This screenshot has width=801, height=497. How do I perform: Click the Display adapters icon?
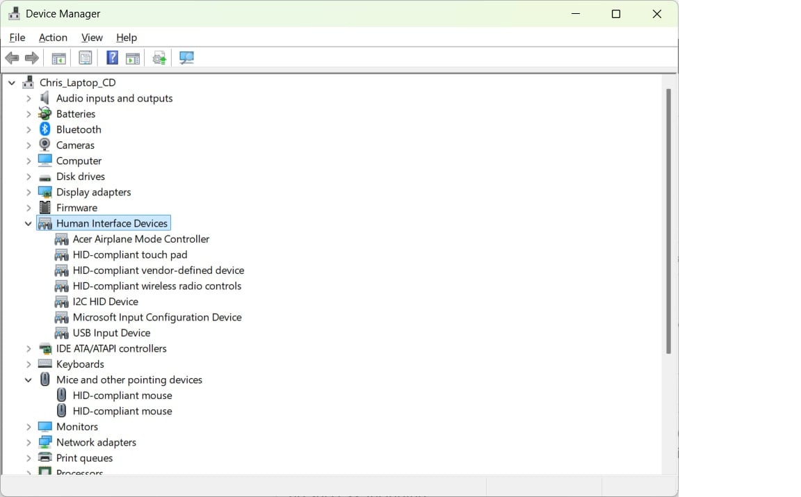45,192
